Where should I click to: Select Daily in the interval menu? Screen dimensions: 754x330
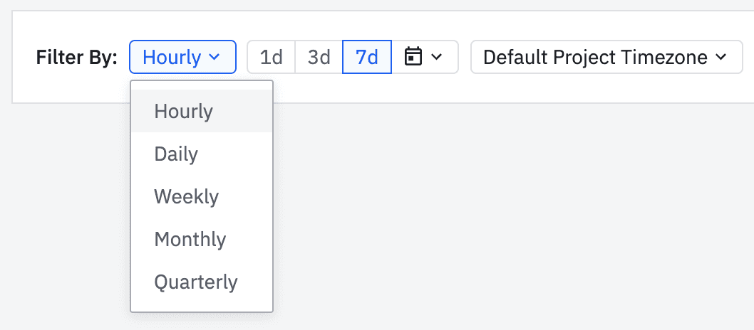(x=176, y=154)
